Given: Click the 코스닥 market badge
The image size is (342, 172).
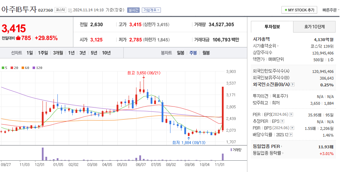Looking at the screenshot, I should point(60,10).
